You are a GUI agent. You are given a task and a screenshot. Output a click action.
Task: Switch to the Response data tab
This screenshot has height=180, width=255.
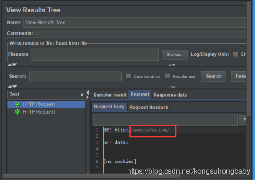coord(170,95)
